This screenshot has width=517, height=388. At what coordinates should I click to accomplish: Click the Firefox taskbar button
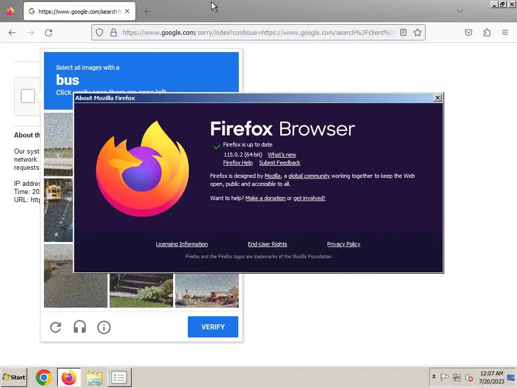69,377
